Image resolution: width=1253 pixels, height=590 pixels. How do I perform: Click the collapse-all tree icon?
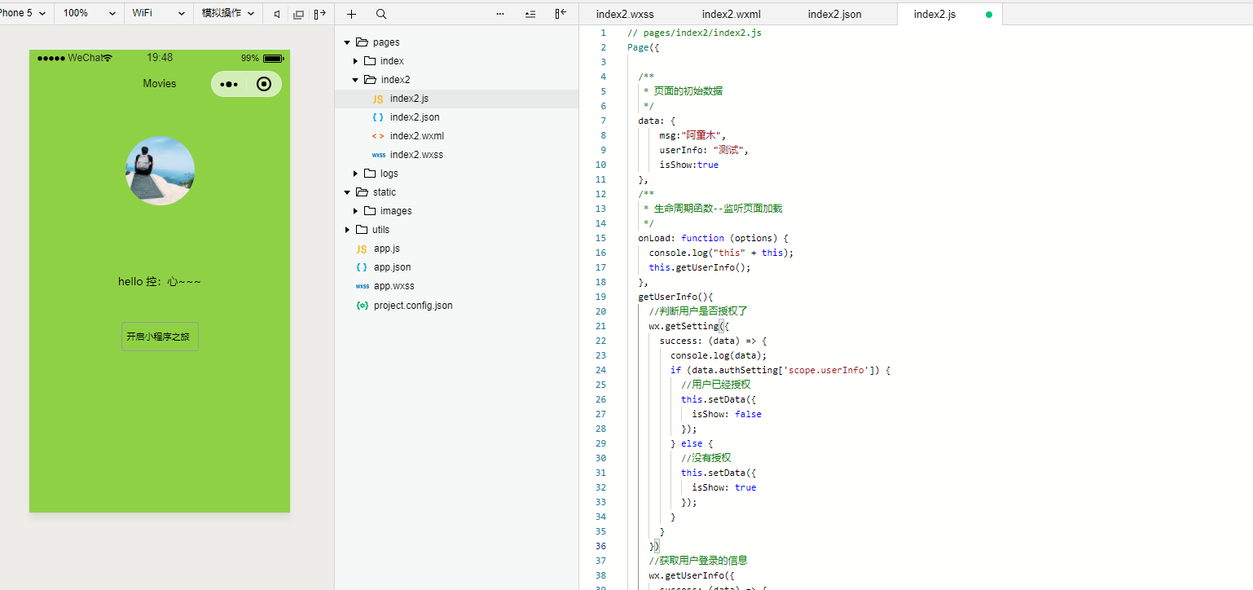[x=530, y=14]
